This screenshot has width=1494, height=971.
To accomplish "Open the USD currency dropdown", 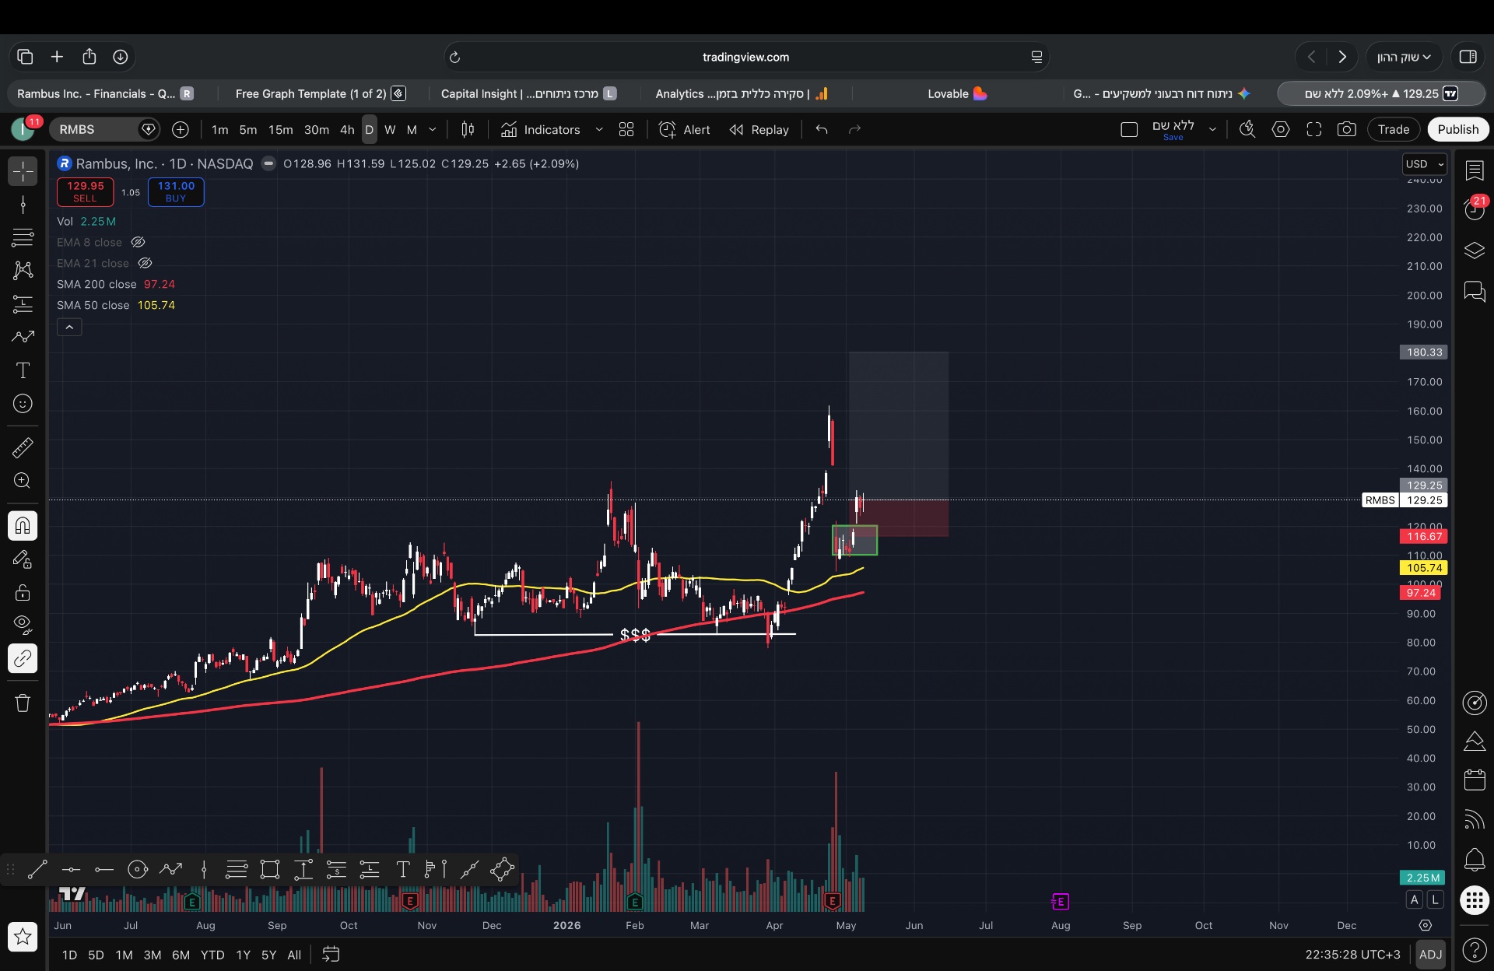I will coord(1425,164).
